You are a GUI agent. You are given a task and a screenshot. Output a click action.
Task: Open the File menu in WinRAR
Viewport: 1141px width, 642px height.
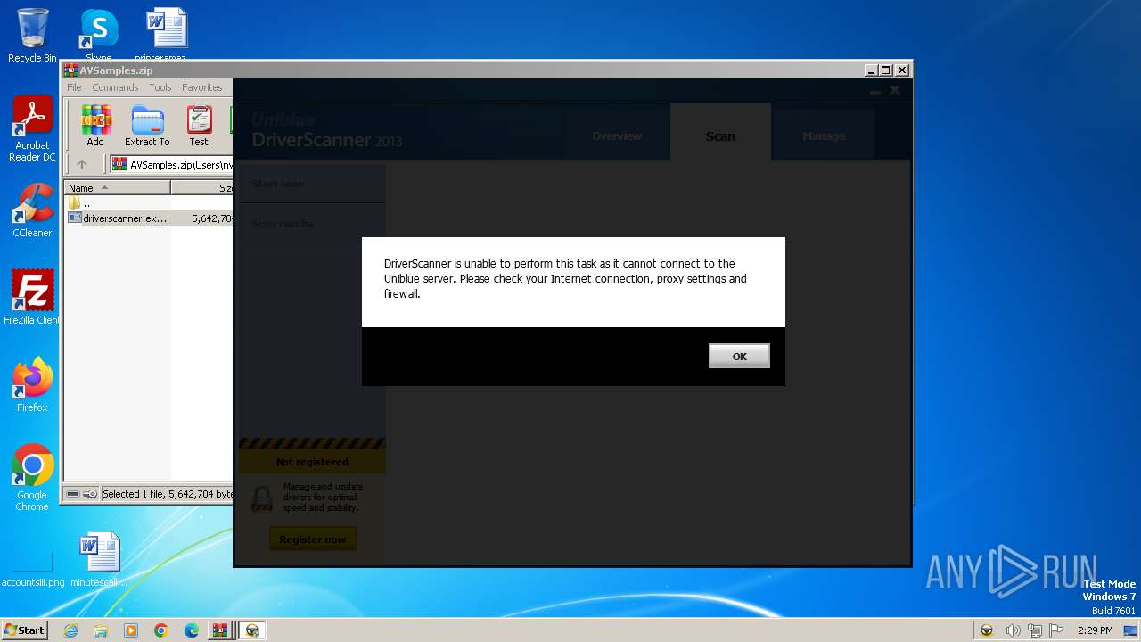pos(74,87)
